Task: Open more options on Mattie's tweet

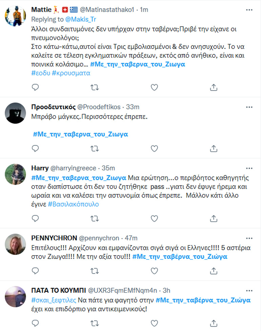Action: coord(249,10)
